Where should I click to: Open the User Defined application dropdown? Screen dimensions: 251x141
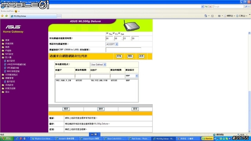pos(98,65)
